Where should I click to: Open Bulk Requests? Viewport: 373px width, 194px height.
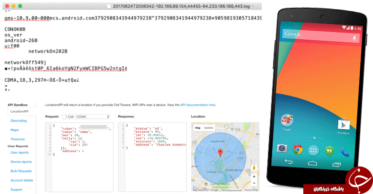[21, 171]
